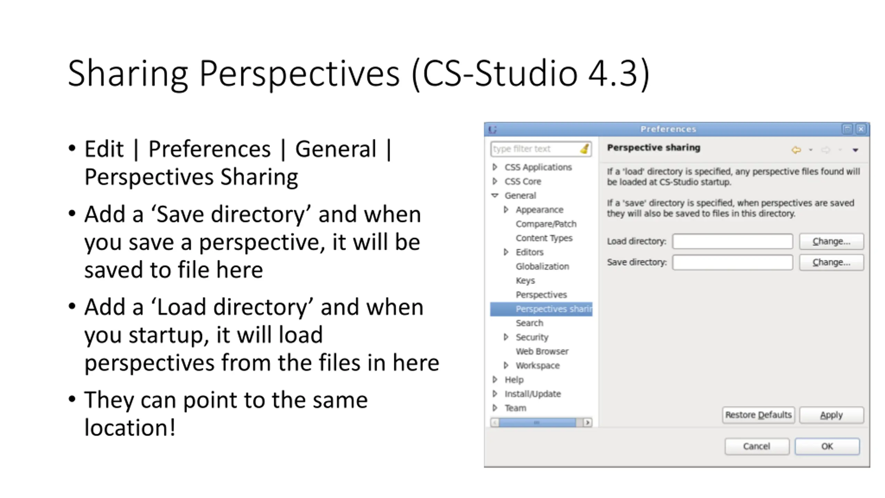The height and width of the screenshot is (498, 885).
Task: Select the highlighted Perspectives sharing item
Action: point(541,309)
